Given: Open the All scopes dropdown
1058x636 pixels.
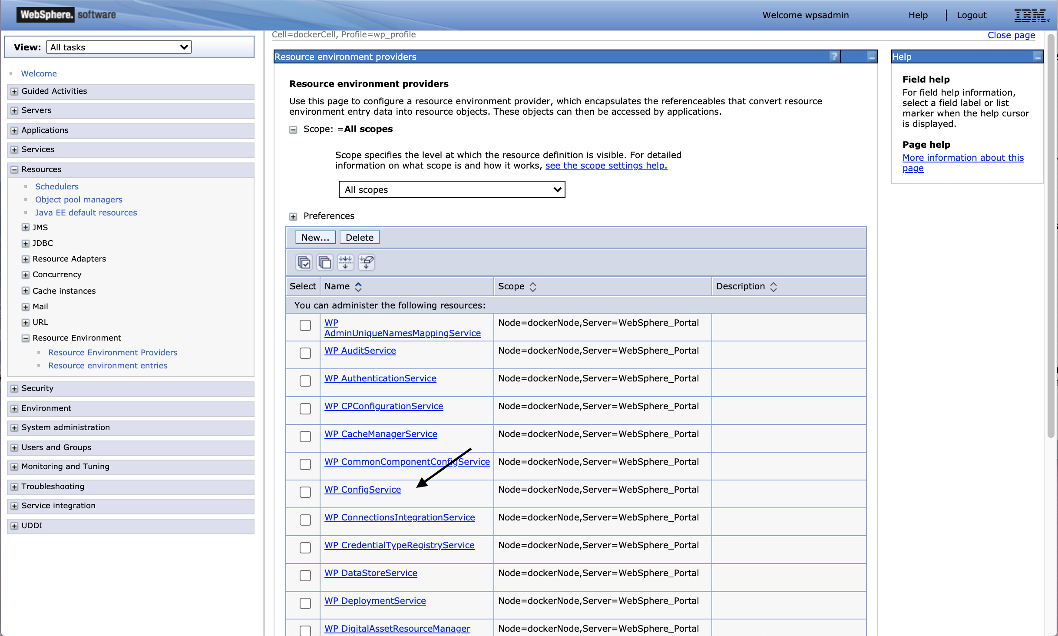Looking at the screenshot, I should point(452,189).
